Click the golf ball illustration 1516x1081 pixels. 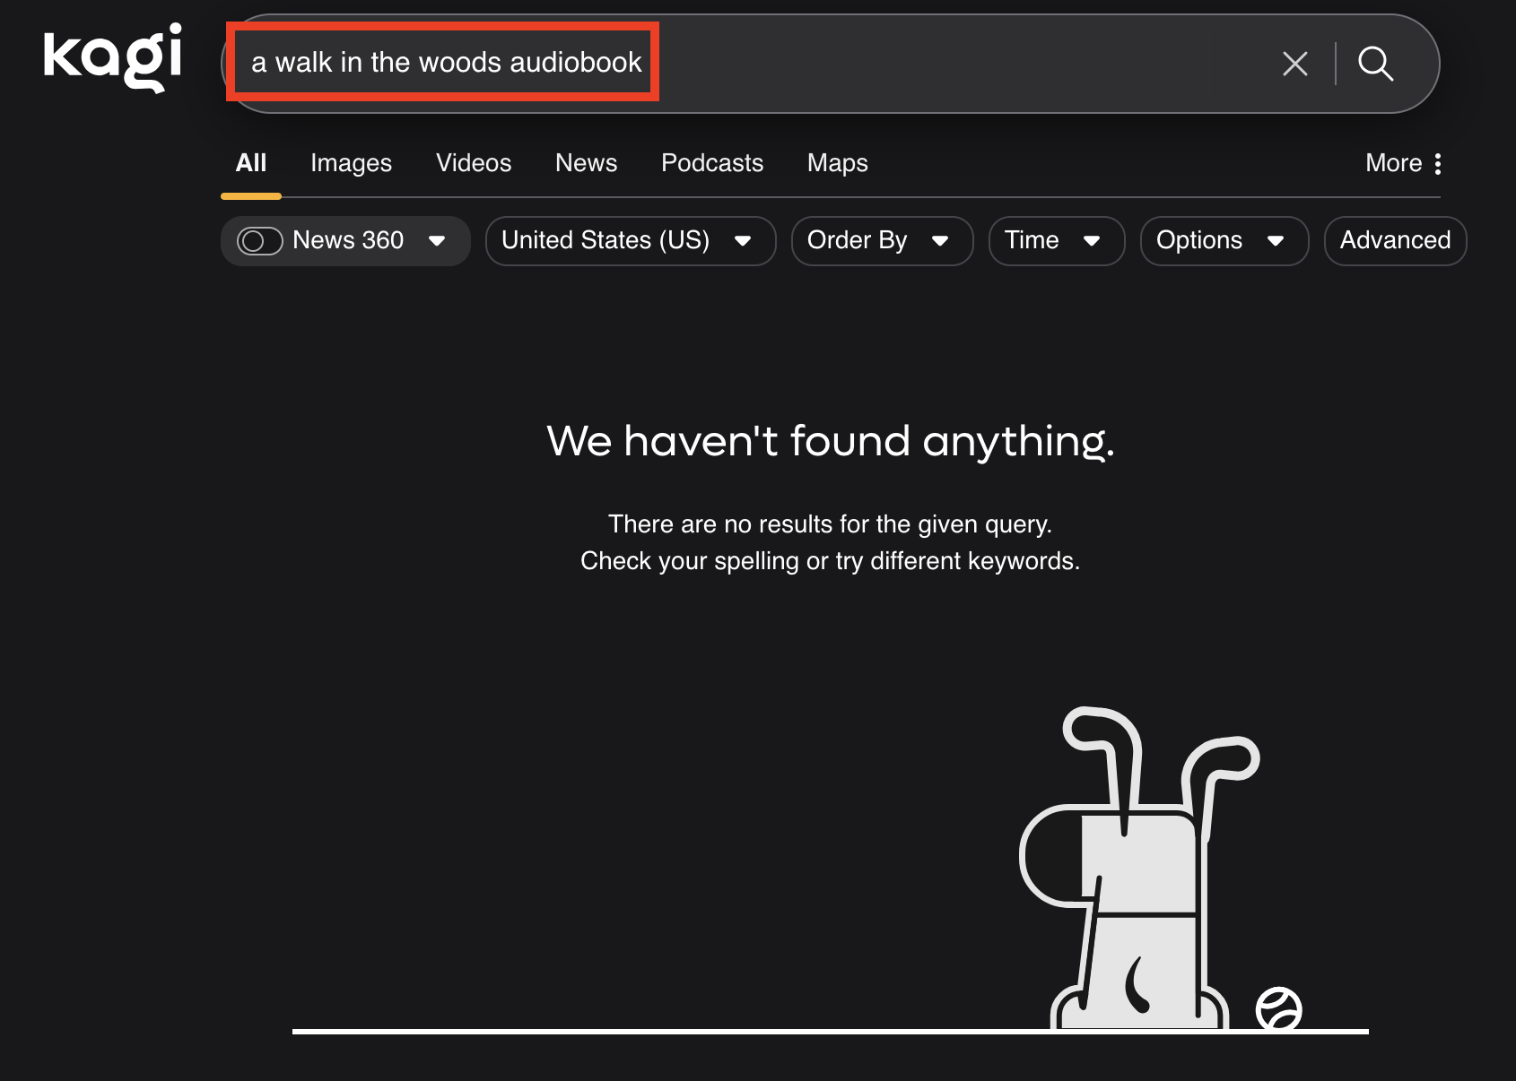[x=1278, y=1009]
